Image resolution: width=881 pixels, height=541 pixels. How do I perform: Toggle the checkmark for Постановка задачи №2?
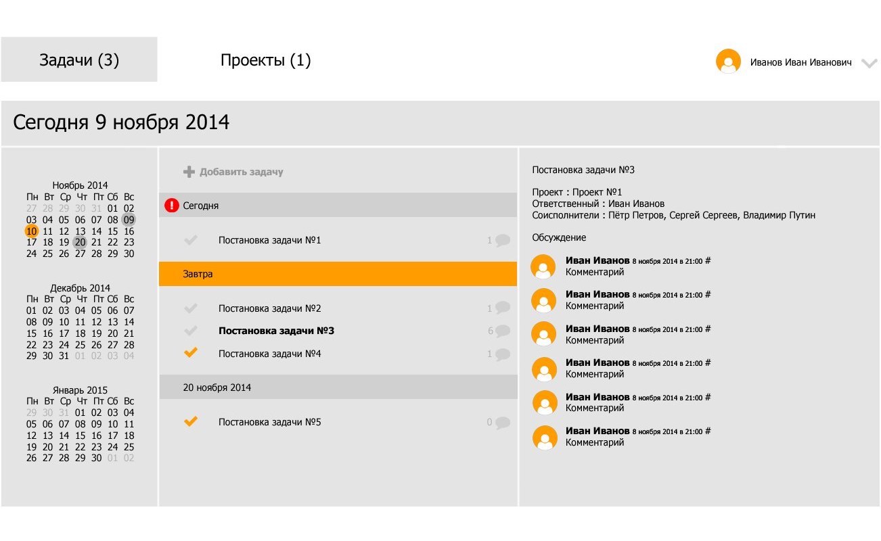pyautogui.click(x=191, y=308)
